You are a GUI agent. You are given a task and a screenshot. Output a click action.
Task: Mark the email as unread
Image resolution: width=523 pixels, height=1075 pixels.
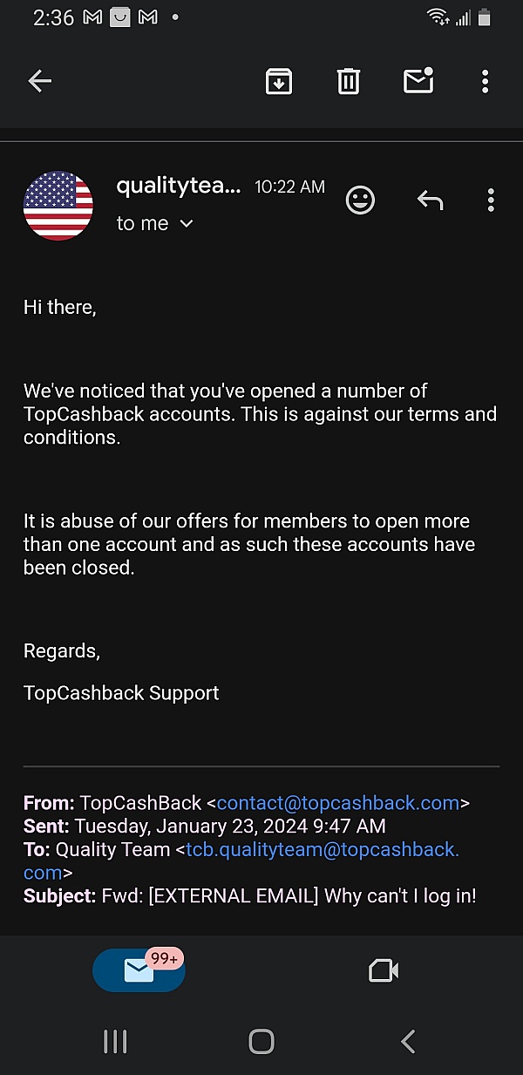tap(418, 81)
